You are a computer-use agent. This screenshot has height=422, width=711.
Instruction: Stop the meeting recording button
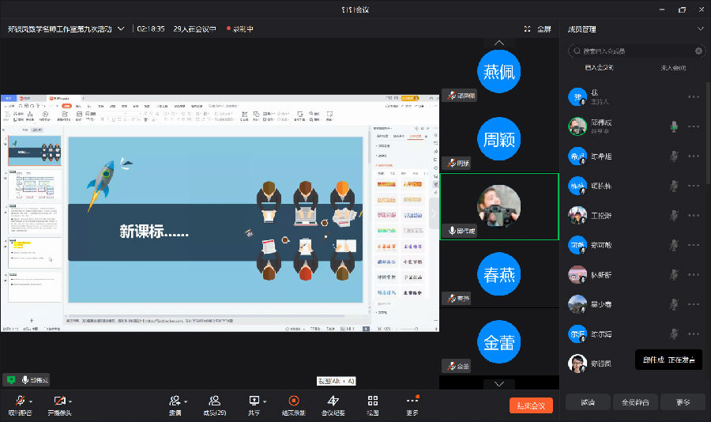(x=294, y=401)
